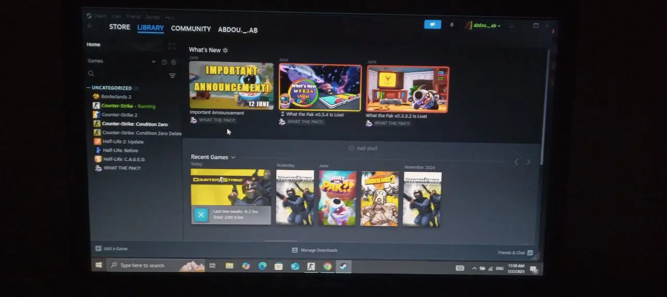Select Counter-Strike: Condition Zero in list
Viewport: 667px width, 297px height.
(x=135, y=124)
